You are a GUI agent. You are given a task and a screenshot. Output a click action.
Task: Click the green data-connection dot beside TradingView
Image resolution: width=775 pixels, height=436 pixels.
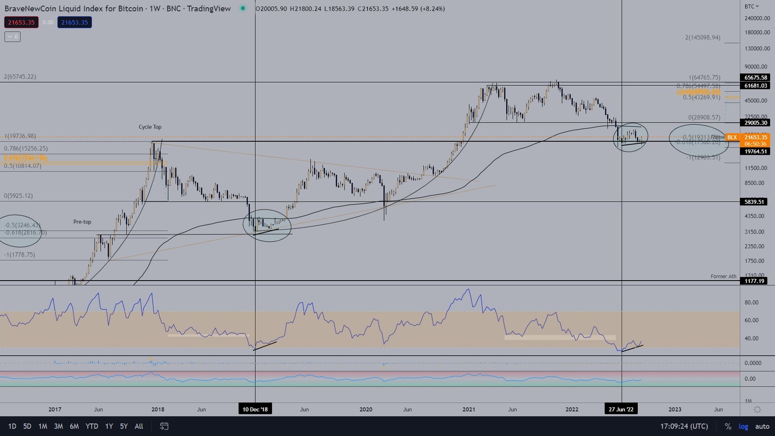coord(243,9)
